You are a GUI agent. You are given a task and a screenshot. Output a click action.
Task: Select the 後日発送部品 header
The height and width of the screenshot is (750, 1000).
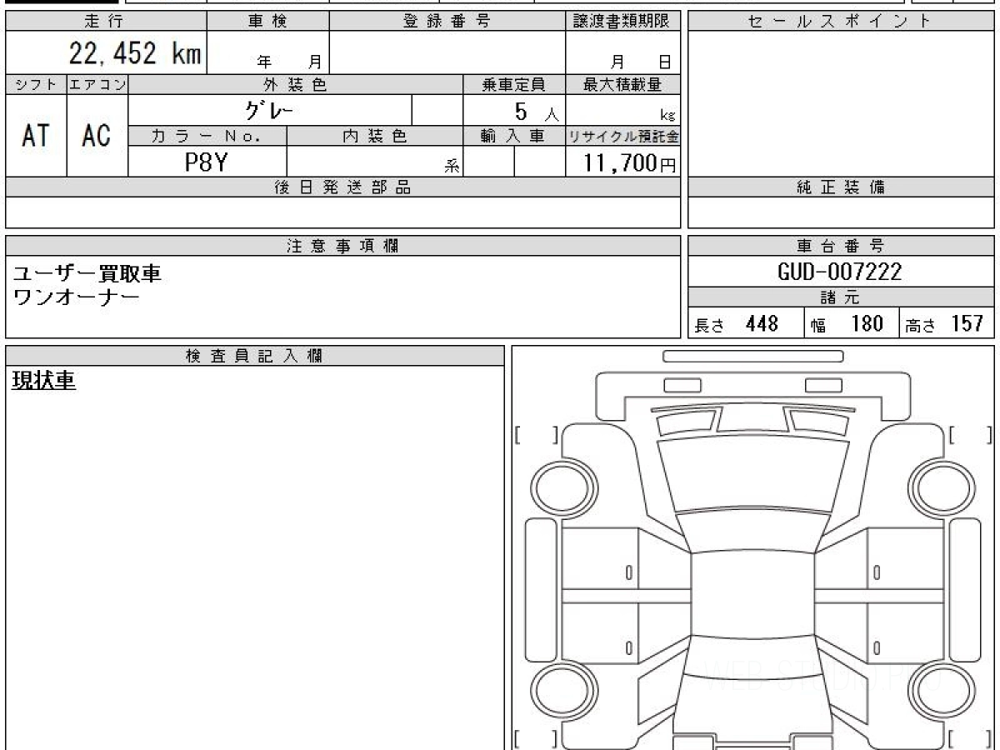coord(342,187)
